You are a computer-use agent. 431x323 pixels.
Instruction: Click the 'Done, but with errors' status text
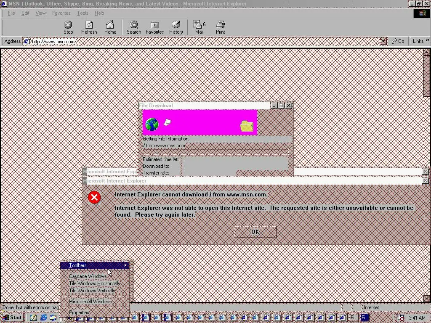tap(31, 307)
